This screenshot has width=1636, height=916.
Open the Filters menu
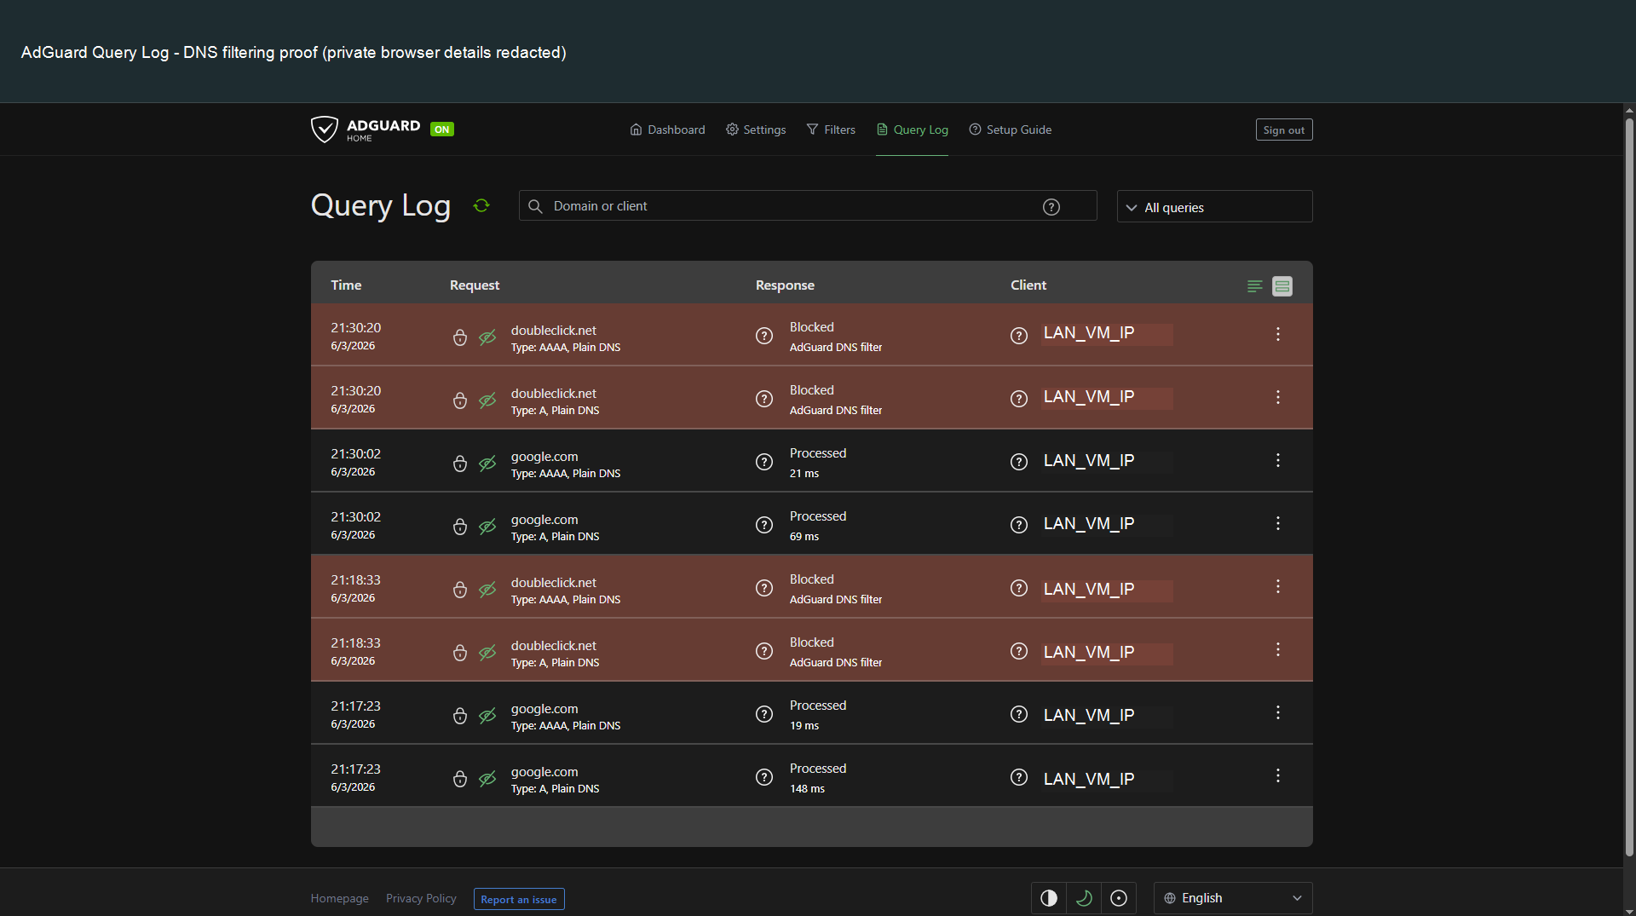pyautogui.click(x=831, y=130)
